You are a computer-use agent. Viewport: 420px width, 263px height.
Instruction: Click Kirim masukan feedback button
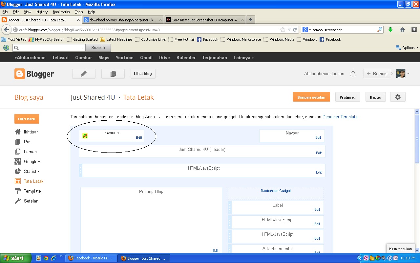(400, 249)
